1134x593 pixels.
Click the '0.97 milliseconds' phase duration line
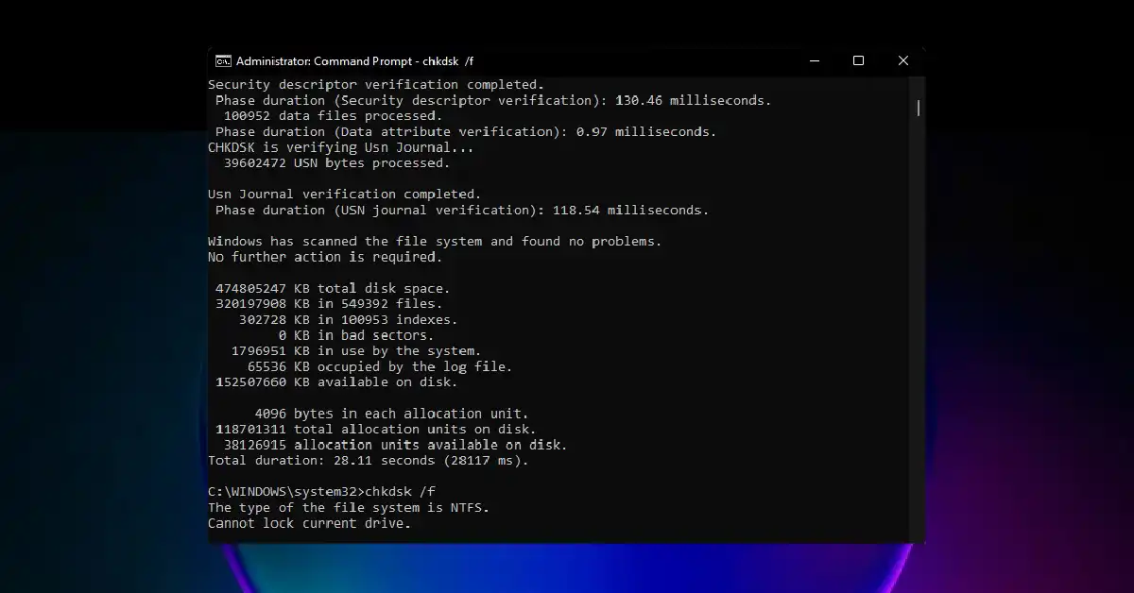[466, 132]
